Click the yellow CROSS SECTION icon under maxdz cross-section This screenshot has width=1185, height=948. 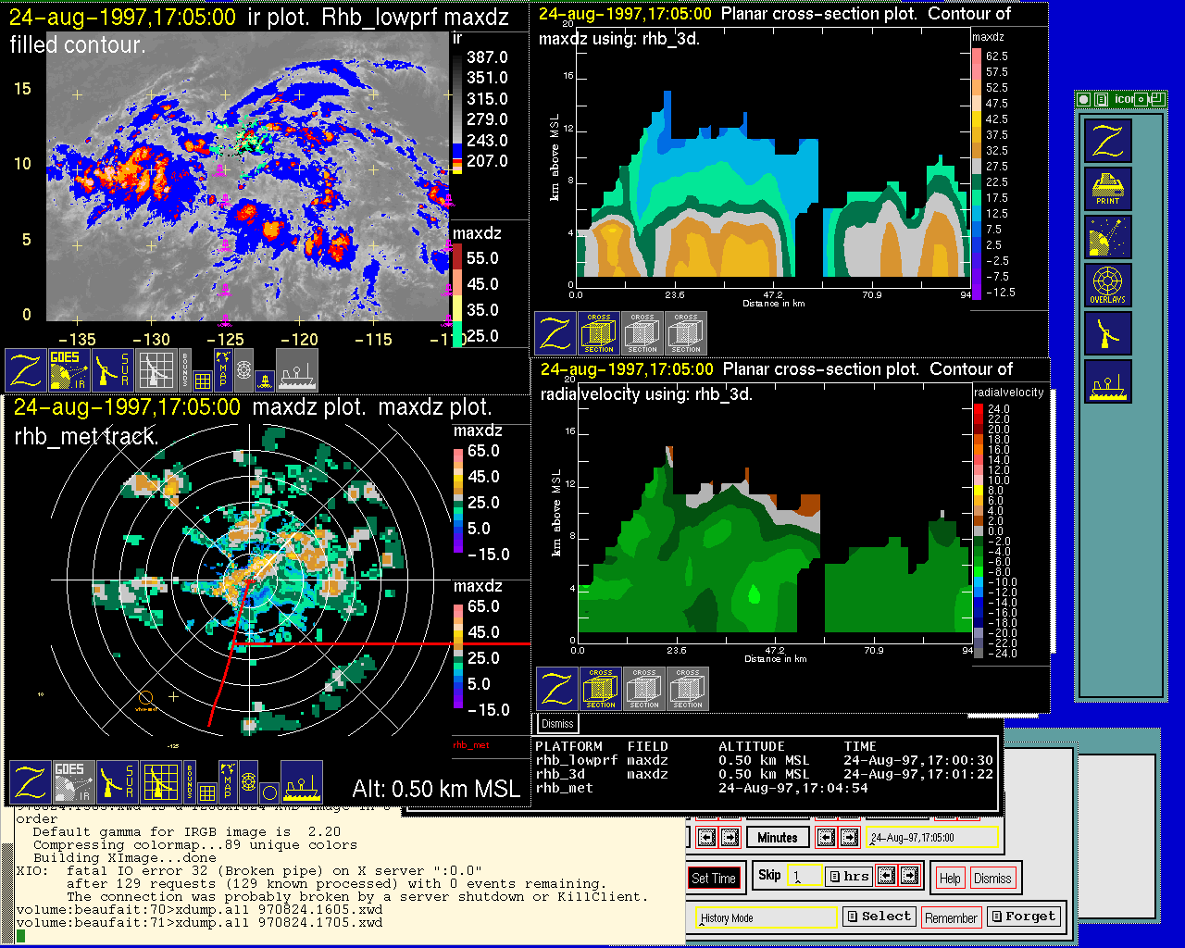point(599,333)
